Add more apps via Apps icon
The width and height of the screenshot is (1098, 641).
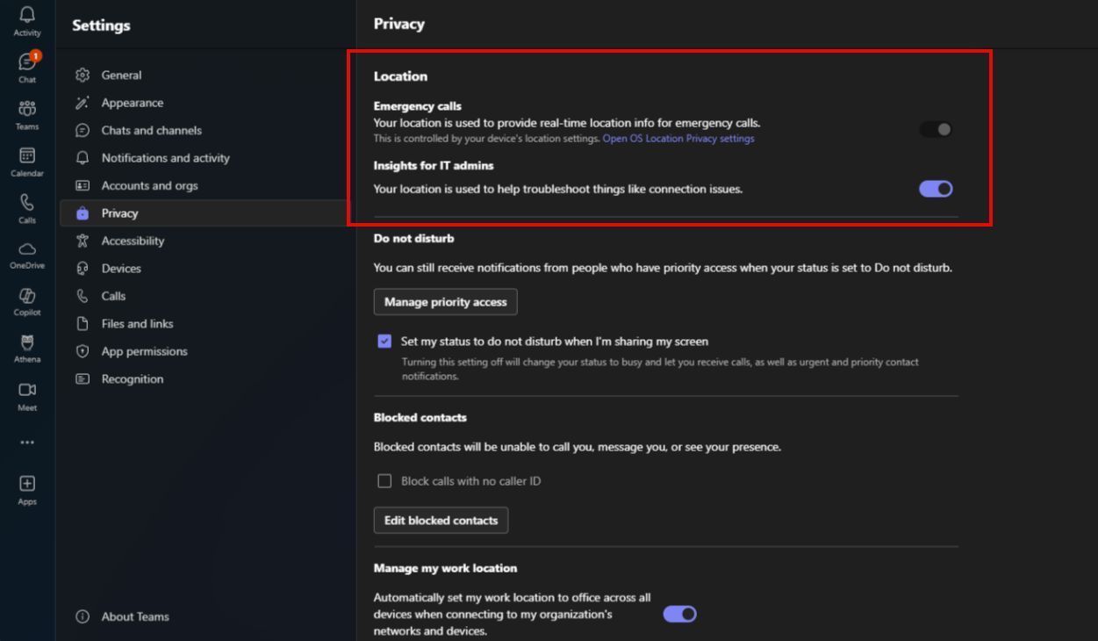[27, 490]
